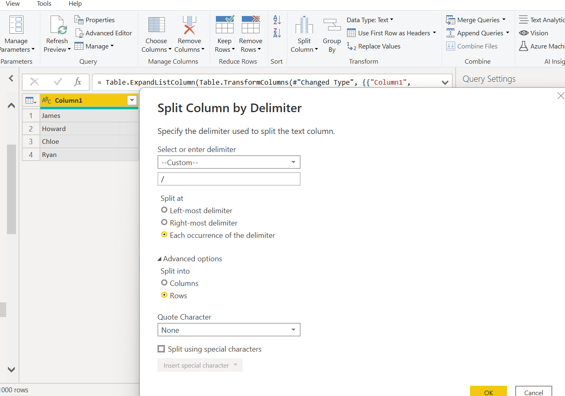Collapse the Advanced options section
Screen dimensions: 565x396
pos(160,259)
